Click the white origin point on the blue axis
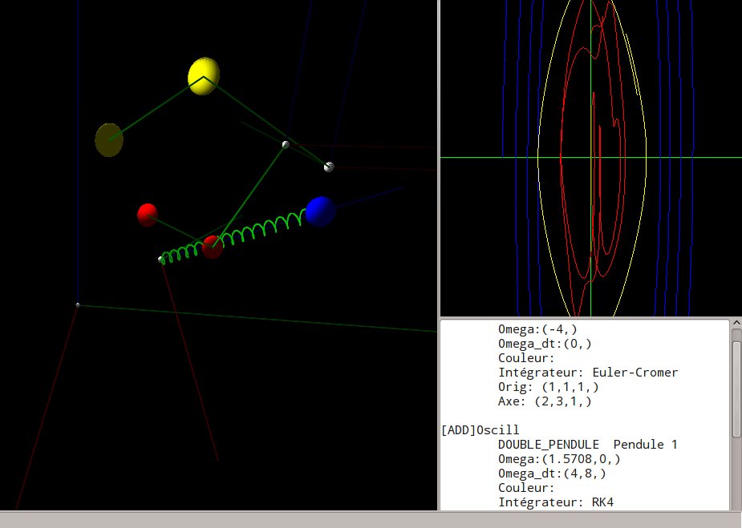 tap(78, 305)
